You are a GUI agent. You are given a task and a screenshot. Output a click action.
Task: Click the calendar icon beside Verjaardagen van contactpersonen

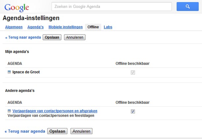pos(9,111)
